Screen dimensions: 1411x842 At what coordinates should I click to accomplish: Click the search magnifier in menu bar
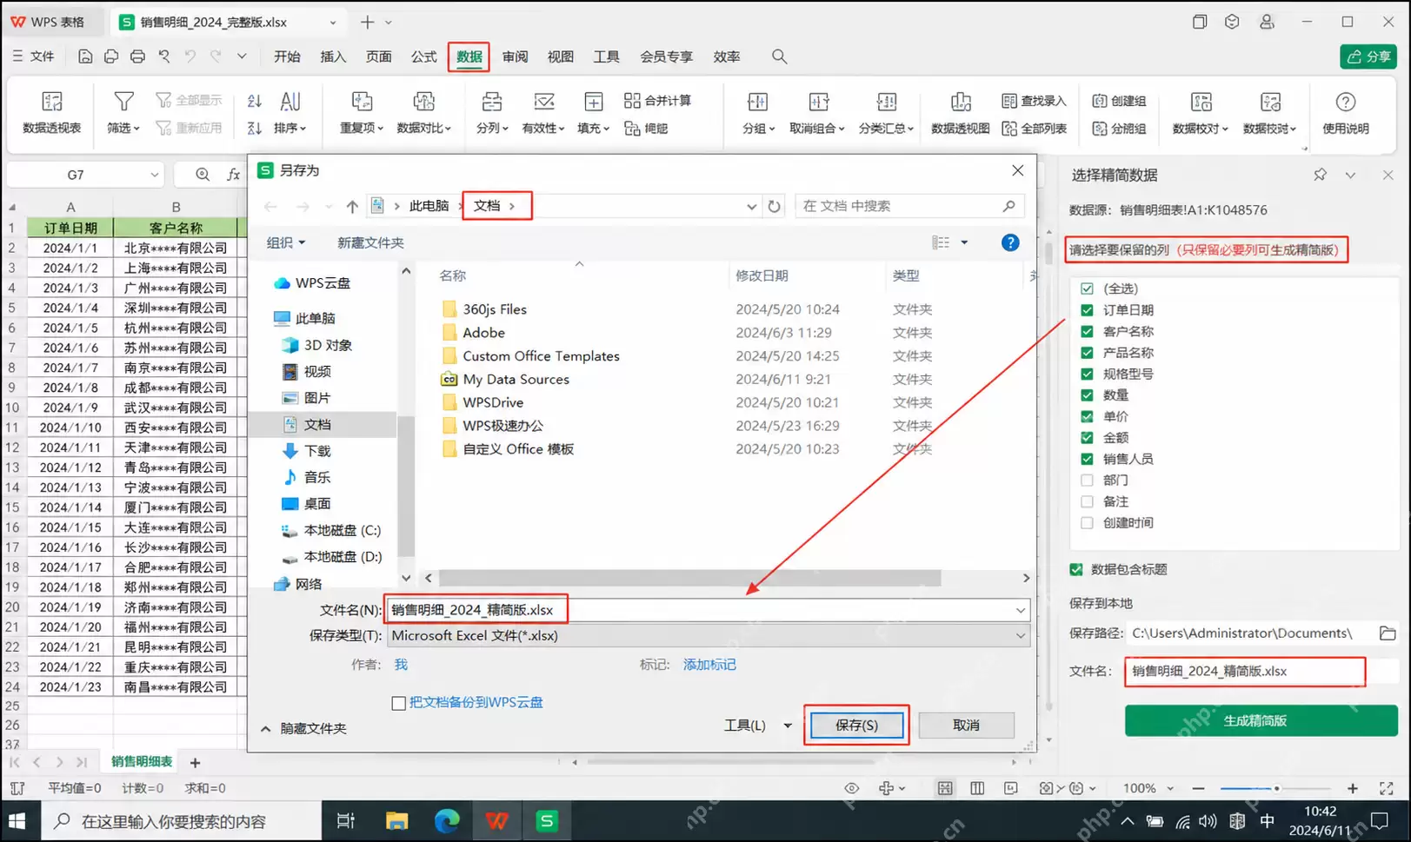779,56
